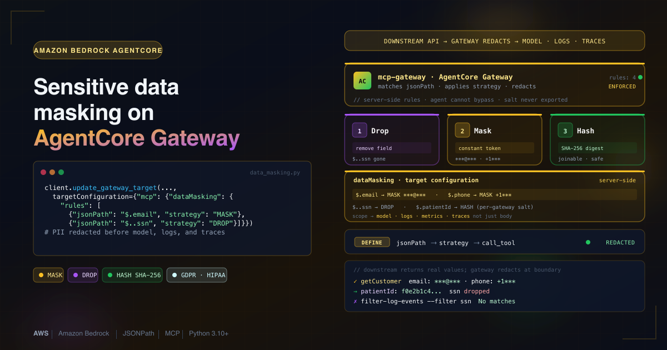Viewport: 667px width, 350px height.
Task: Click the GDPR · HIPAA tag pill
Action: [197, 275]
